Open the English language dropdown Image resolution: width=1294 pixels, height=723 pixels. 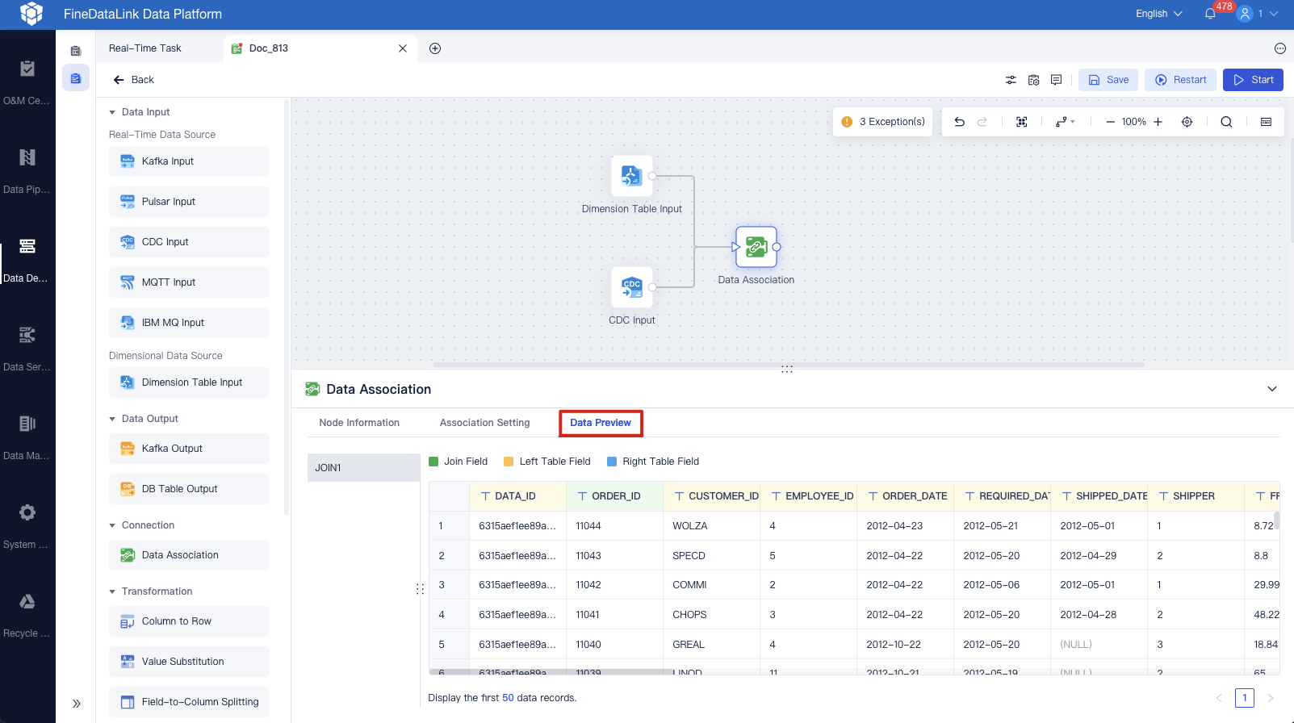tap(1159, 14)
